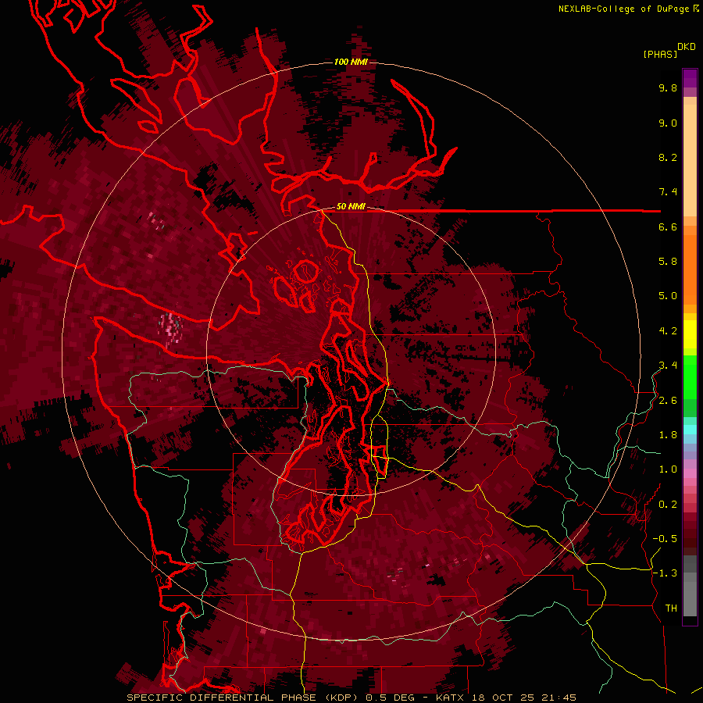Viewport: 703px width, 703px height.
Task: Select the 4.2 scale value
Action: (668, 331)
